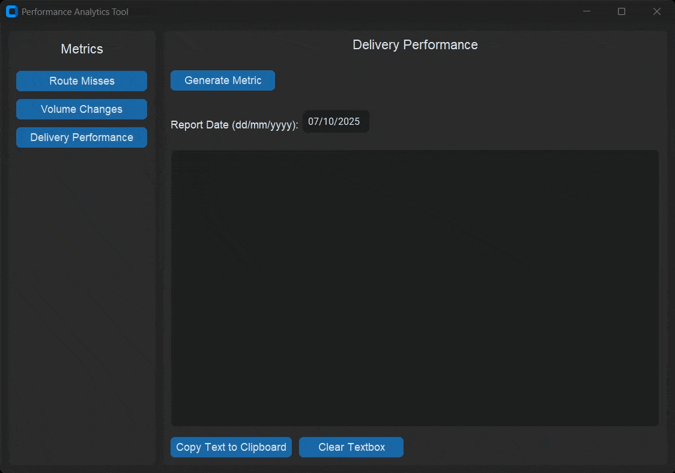The image size is (675, 473).
Task: Click the Report Date input field
Action: coord(335,122)
